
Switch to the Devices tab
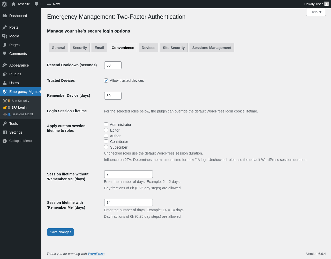(148, 48)
